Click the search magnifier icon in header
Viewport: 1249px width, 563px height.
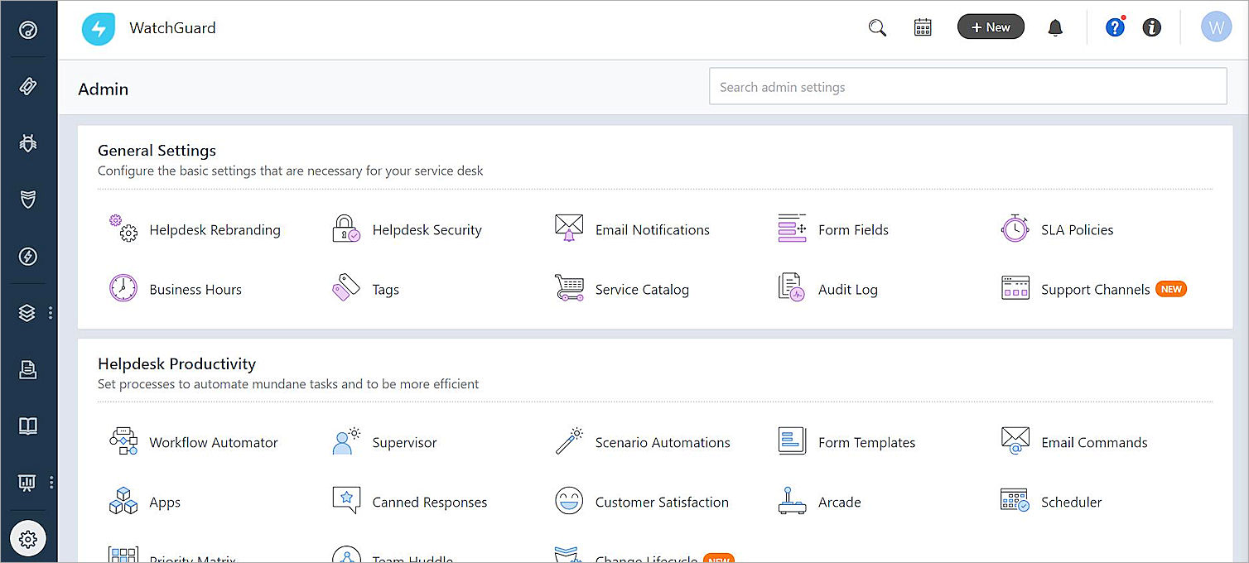coord(877,28)
